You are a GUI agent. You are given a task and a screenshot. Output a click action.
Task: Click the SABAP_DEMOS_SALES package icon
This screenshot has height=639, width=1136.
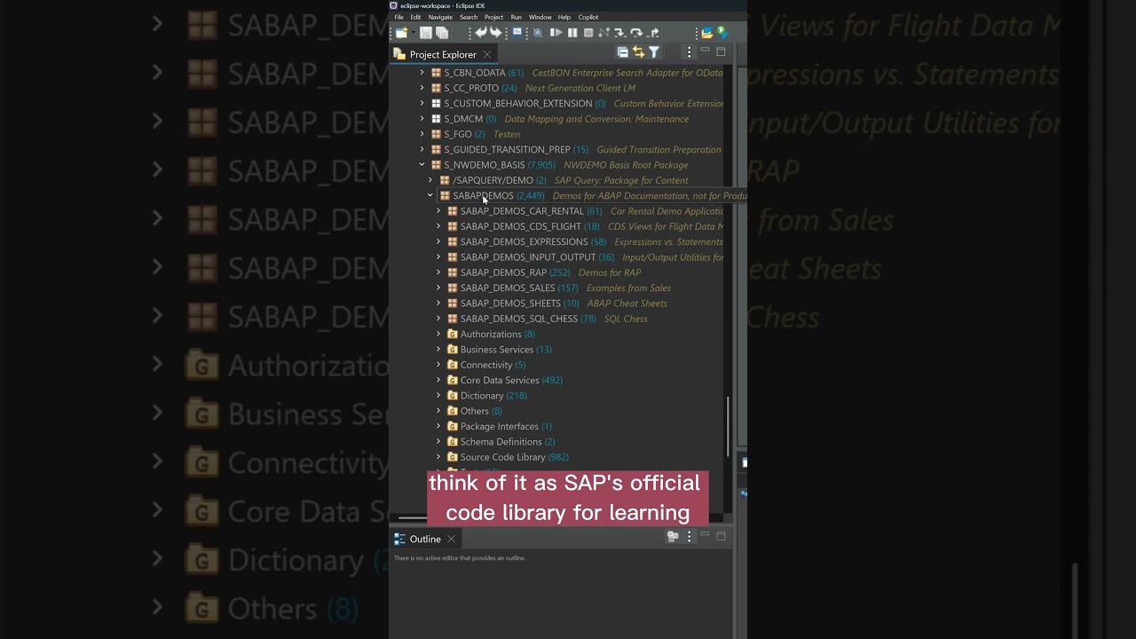coord(453,288)
